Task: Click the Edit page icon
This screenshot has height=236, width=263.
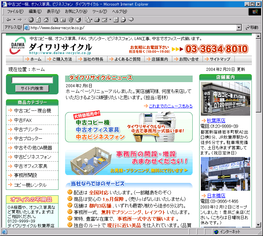Action: 105,20
